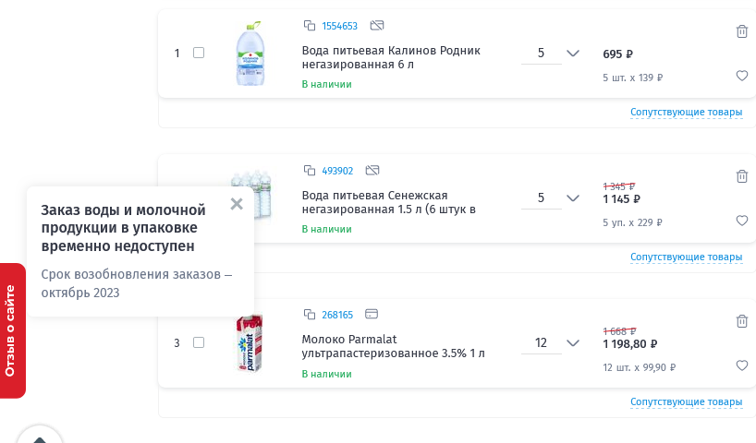Close the order unavailable notice popup
The height and width of the screenshot is (443, 756).
point(237,204)
